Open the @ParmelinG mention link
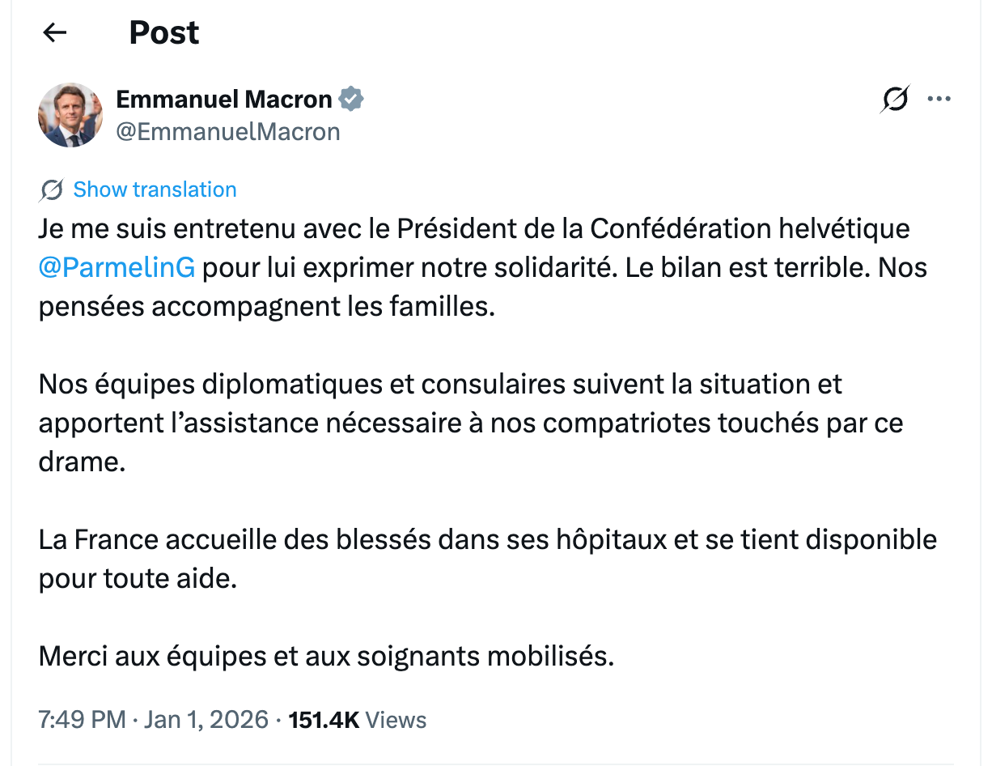Image resolution: width=992 pixels, height=766 pixels. point(117,267)
